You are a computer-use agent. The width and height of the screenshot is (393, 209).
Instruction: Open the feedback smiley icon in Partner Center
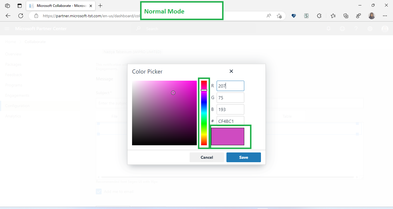point(342,28)
